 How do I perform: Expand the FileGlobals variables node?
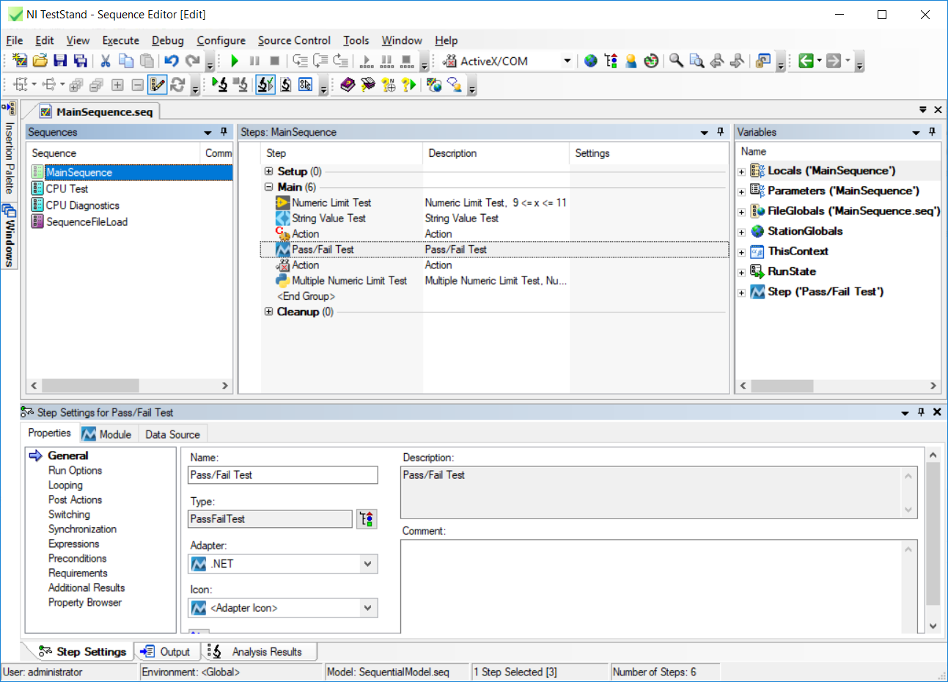coord(742,212)
